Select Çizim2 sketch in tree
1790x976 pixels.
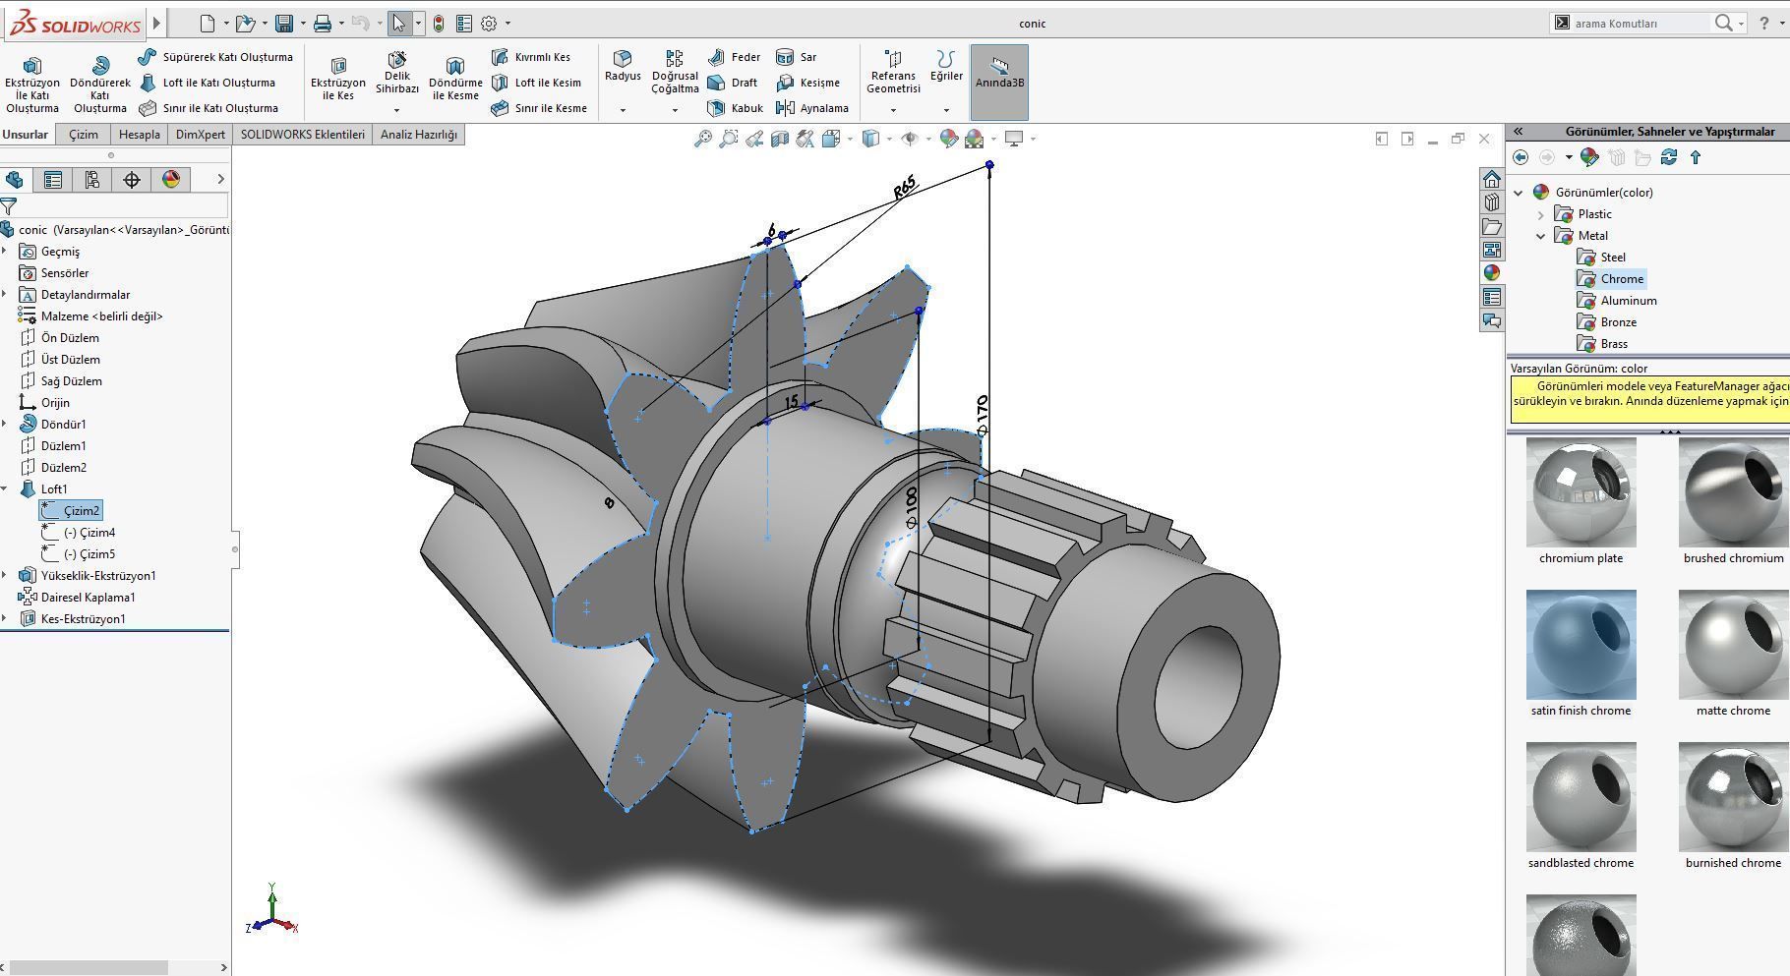[x=71, y=510]
